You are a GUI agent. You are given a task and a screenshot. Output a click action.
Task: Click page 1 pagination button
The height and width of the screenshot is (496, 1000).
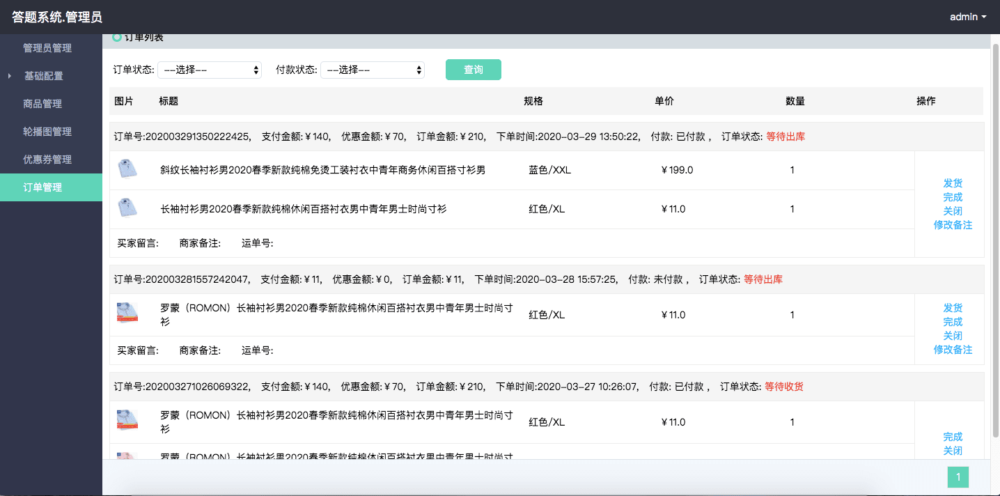coord(958,476)
